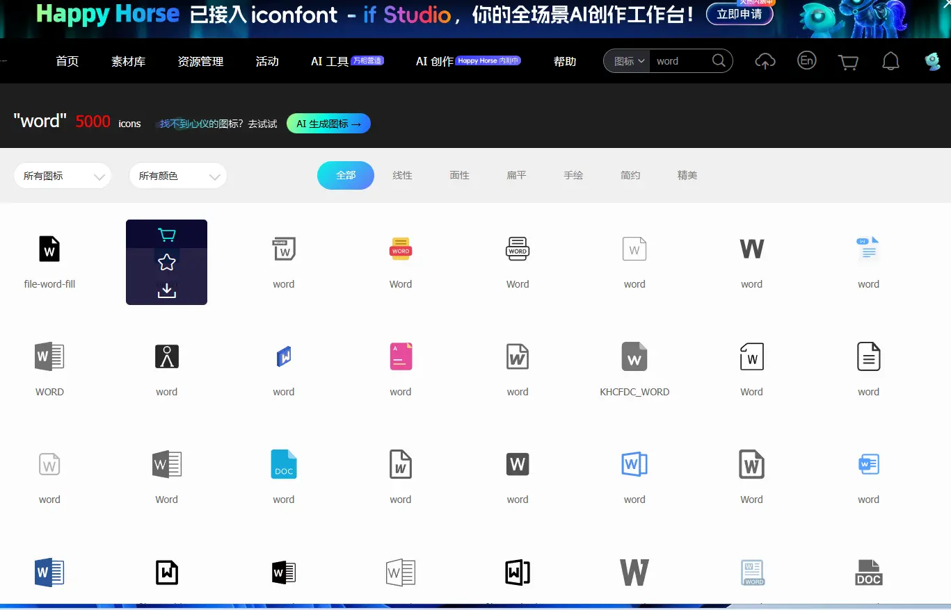
Task: Click the upload cloud icon
Action: pos(765,61)
